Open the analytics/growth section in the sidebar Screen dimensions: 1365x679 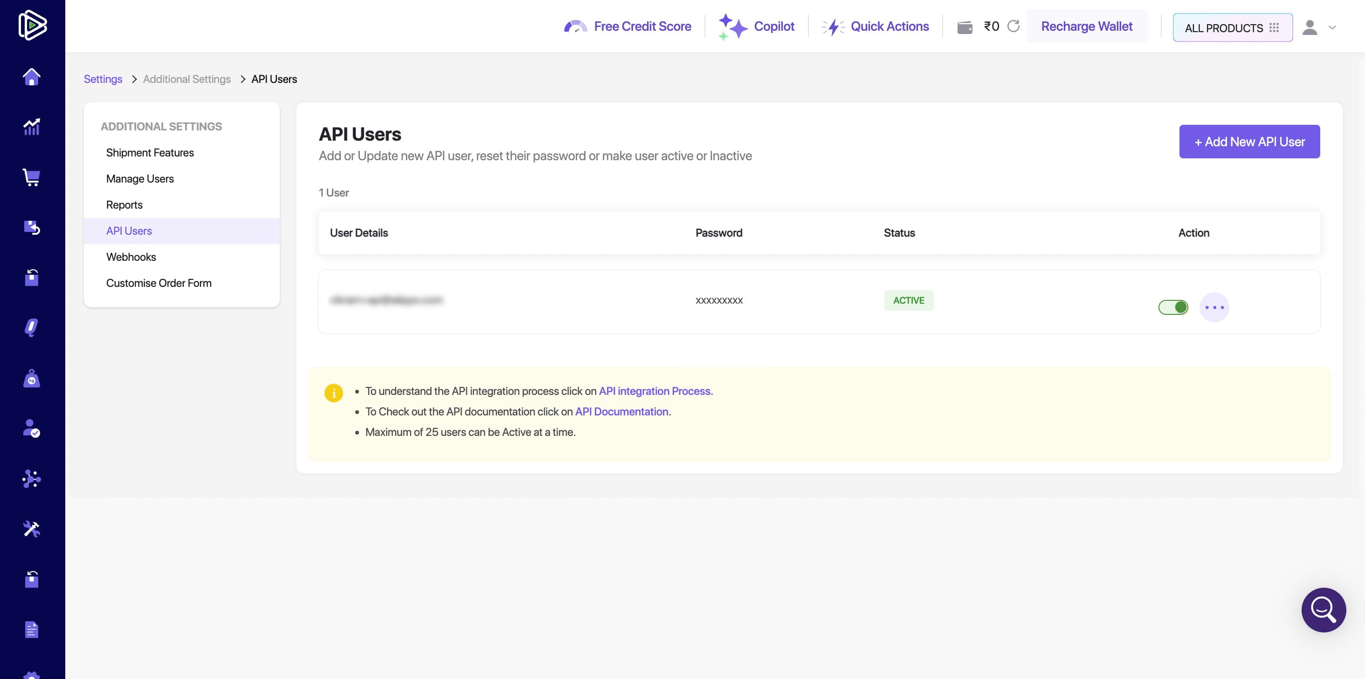(32, 127)
